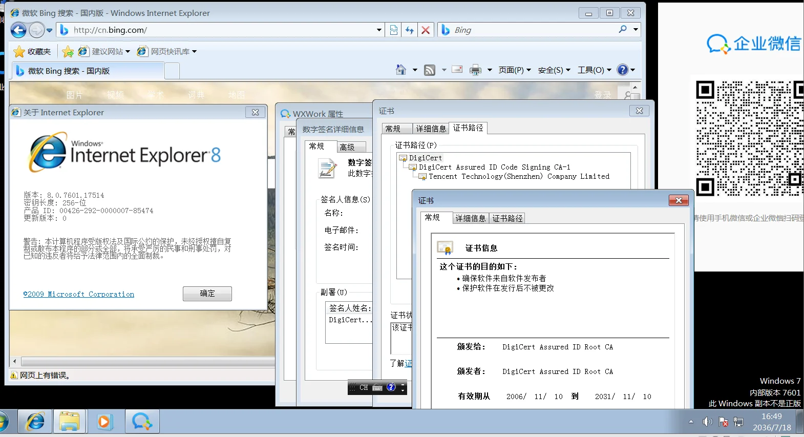Viewport: 804px width, 437px height.
Task: Click the CH input language indicator
Action: click(x=364, y=388)
